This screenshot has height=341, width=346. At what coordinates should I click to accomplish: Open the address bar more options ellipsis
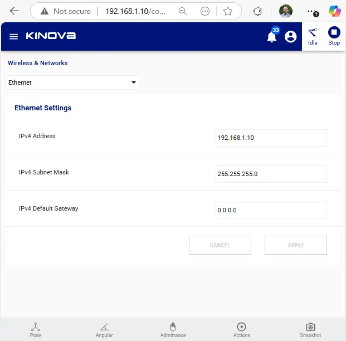(205, 11)
